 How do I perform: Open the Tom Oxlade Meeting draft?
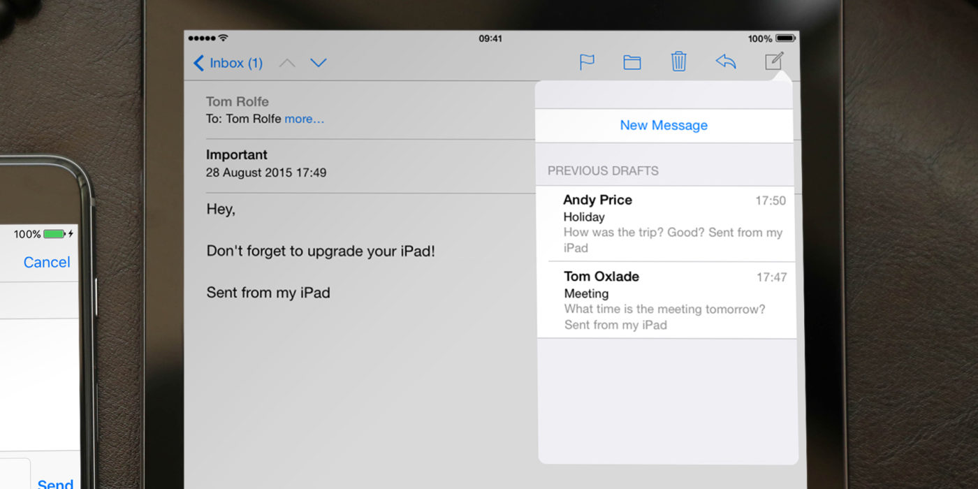click(x=664, y=299)
